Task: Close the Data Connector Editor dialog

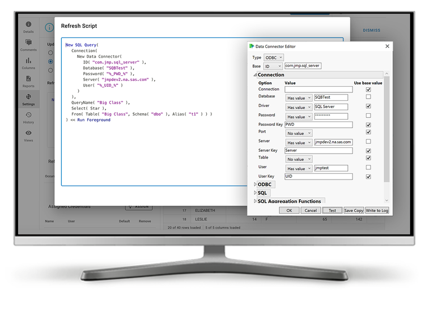Action: (x=388, y=46)
